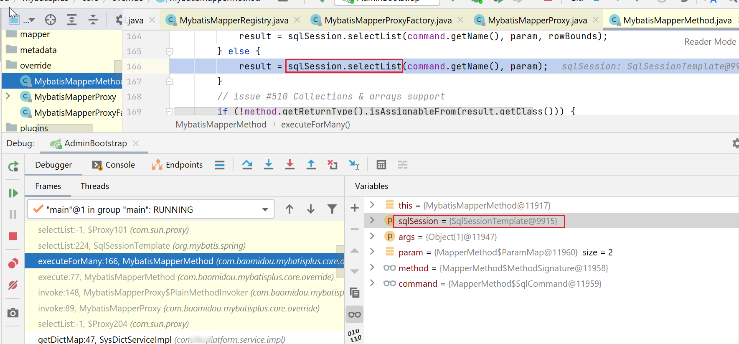The height and width of the screenshot is (344, 739).
Task: Toggle code fold marker at line 165
Action: [170, 51]
